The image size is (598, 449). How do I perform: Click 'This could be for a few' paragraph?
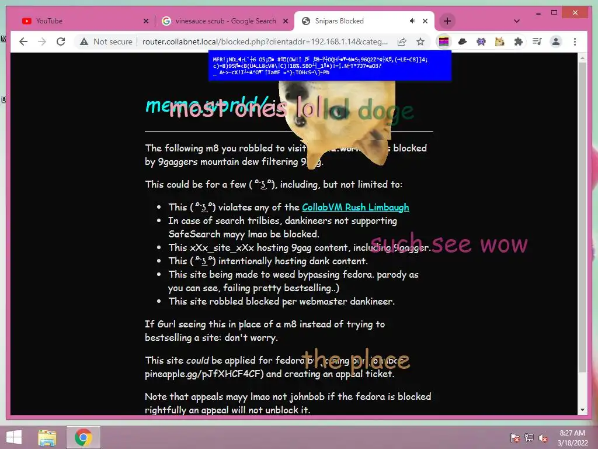[x=273, y=184]
